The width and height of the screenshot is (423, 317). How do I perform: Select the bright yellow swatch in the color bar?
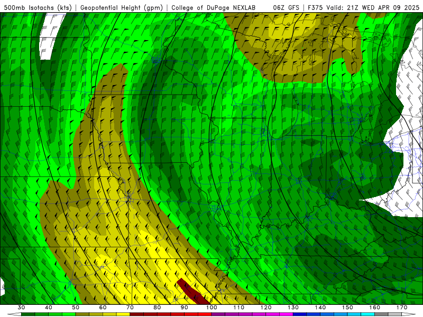[123, 314]
